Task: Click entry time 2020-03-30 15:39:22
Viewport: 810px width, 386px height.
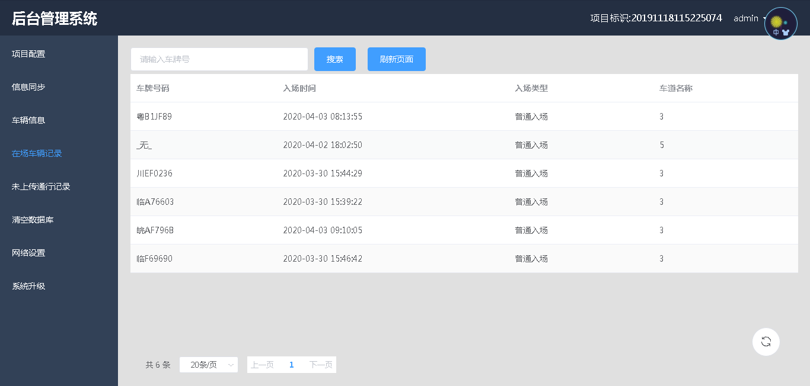Action: (x=323, y=202)
